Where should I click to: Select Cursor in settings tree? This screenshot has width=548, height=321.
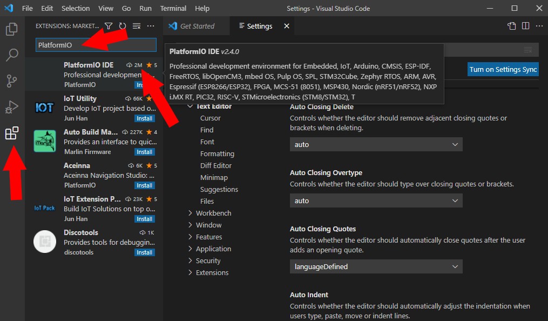(211, 118)
